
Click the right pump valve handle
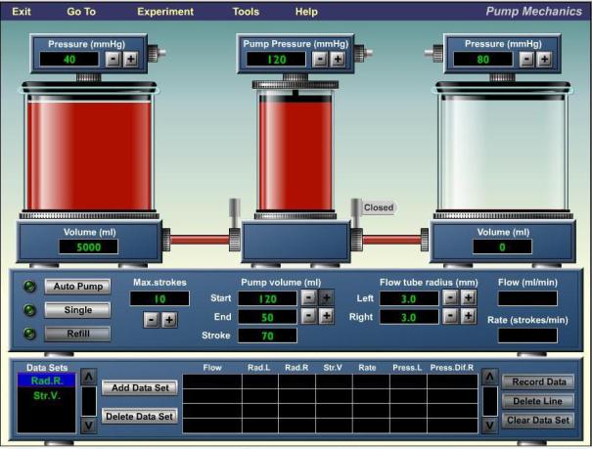(x=356, y=213)
